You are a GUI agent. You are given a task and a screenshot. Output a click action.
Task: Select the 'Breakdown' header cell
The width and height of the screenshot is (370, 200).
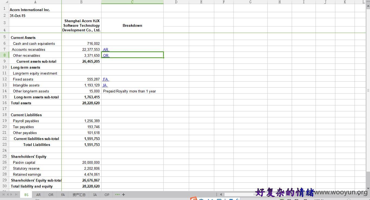click(x=132, y=25)
